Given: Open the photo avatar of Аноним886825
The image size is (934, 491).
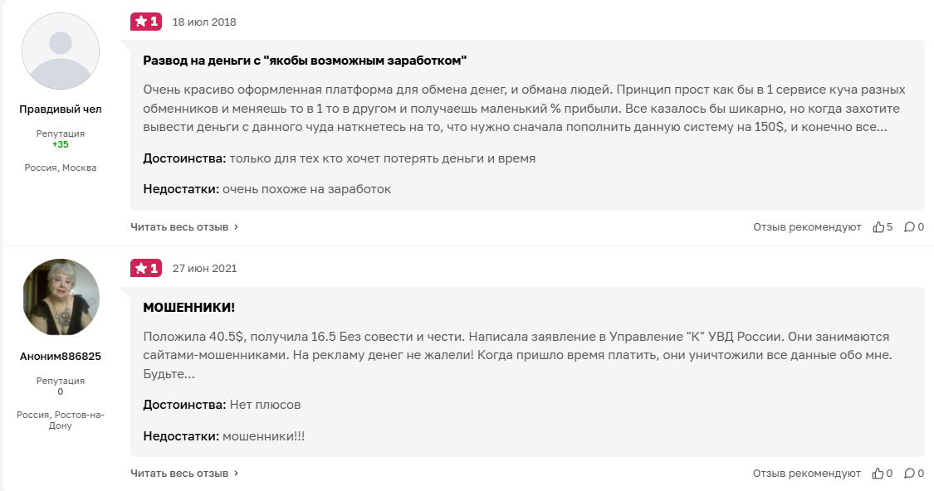Looking at the screenshot, I should click(60, 298).
